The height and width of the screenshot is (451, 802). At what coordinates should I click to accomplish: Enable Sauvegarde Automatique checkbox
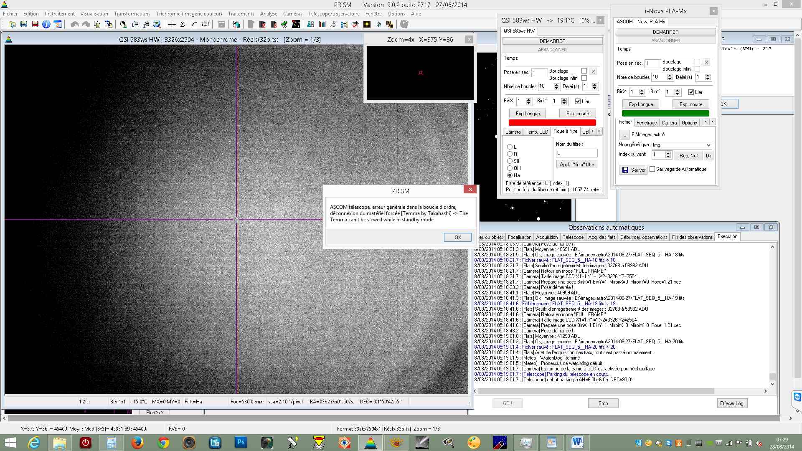[x=652, y=169]
